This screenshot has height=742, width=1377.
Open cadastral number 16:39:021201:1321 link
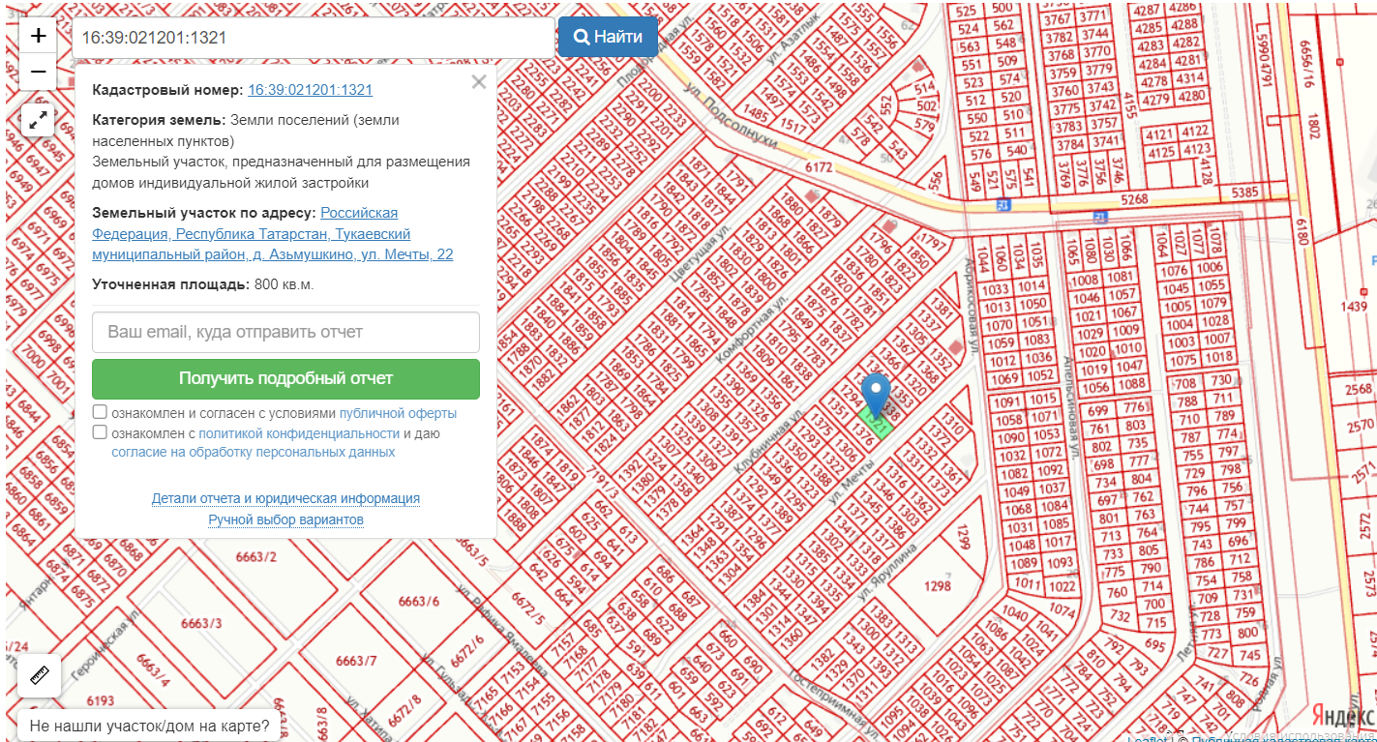point(310,90)
